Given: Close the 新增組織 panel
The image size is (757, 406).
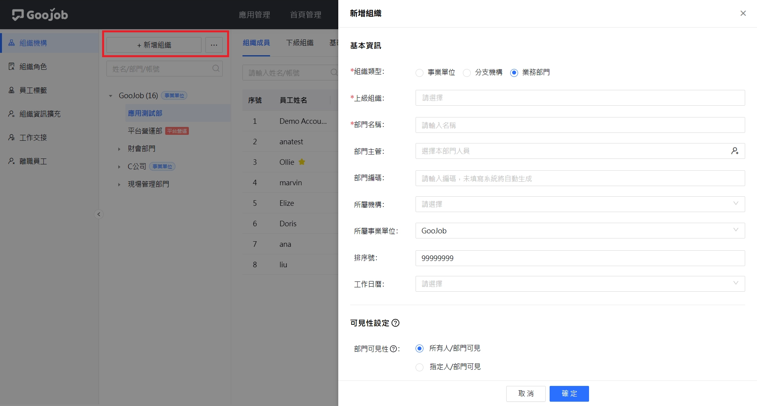Looking at the screenshot, I should [743, 13].
